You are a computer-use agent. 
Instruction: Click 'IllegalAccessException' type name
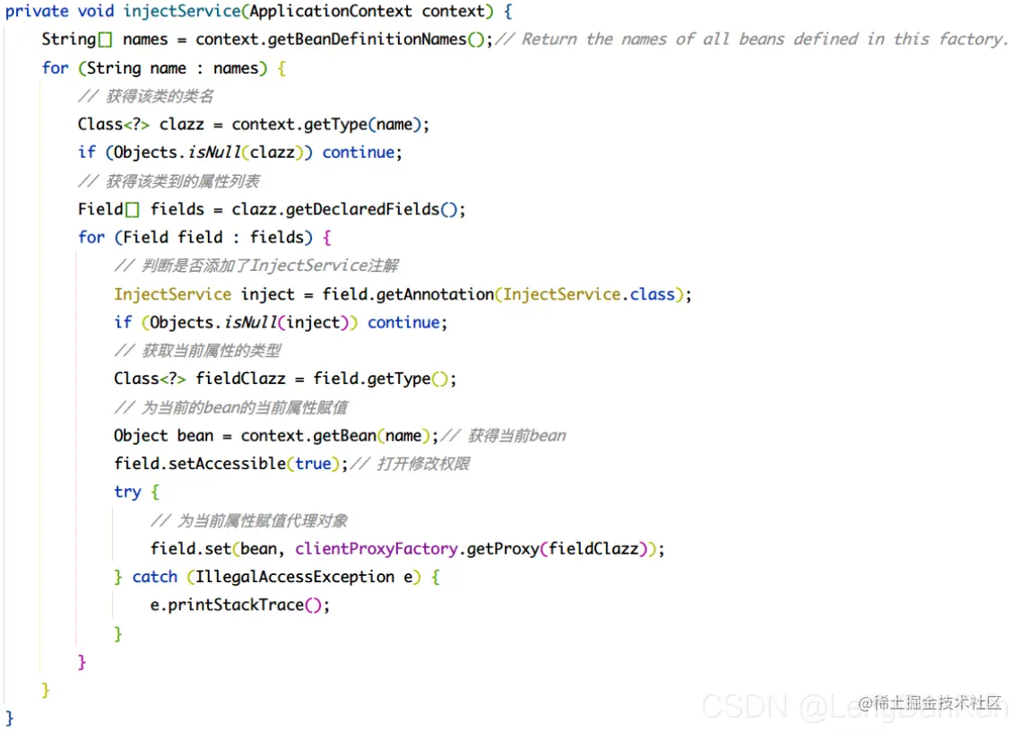pos(295,577)
